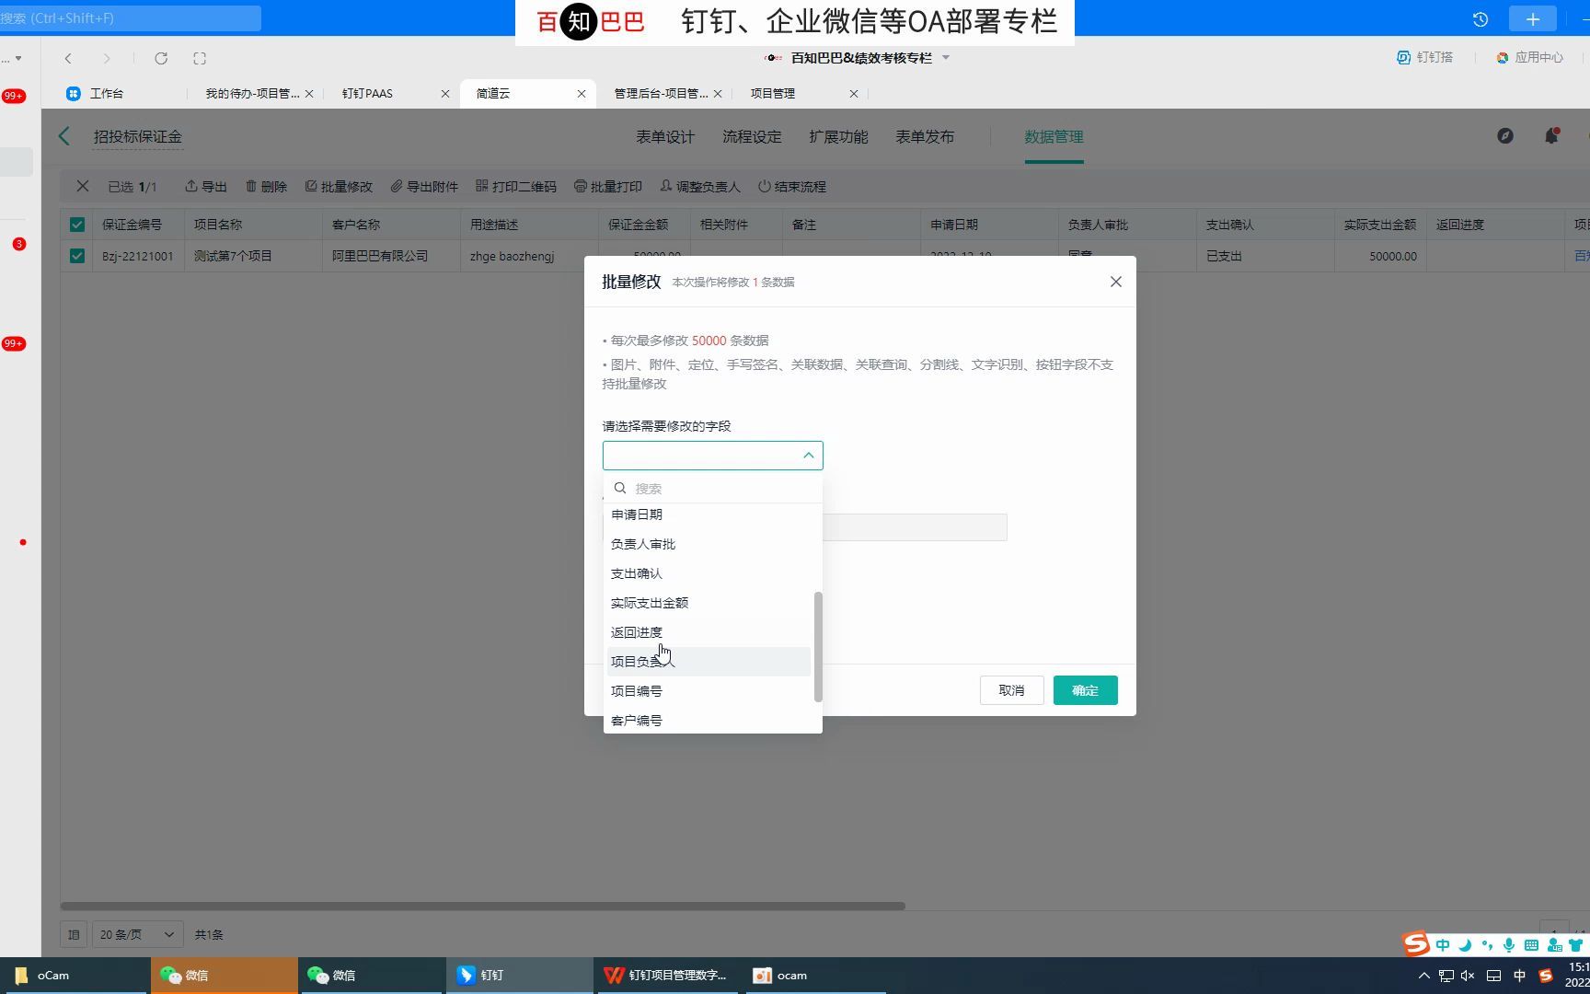1590x994 pixels.
Task: Click 结束流程 in toolbar
Action: click(792, 186)
